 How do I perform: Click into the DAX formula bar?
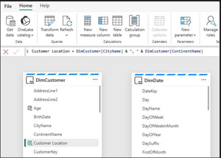pos(122,51)
